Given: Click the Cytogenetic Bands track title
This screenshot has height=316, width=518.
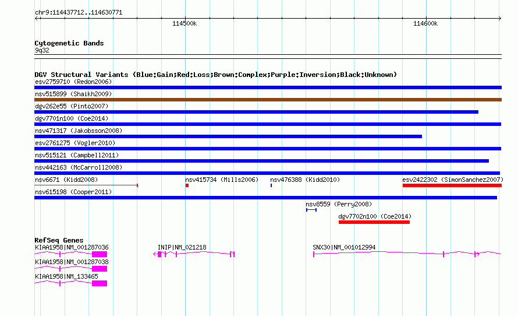Looking at the screenshot, I should (69, 43).
